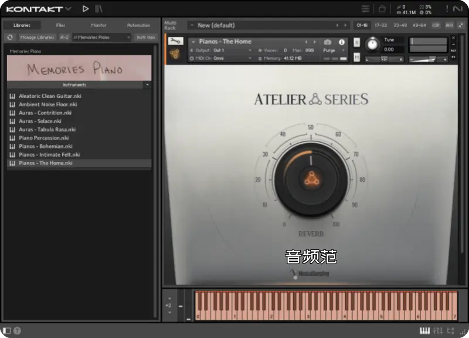Switch to the Files tab

60,25
